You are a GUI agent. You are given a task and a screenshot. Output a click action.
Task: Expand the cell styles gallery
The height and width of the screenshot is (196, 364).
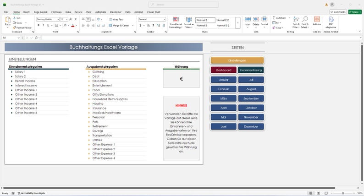point(238,23)
